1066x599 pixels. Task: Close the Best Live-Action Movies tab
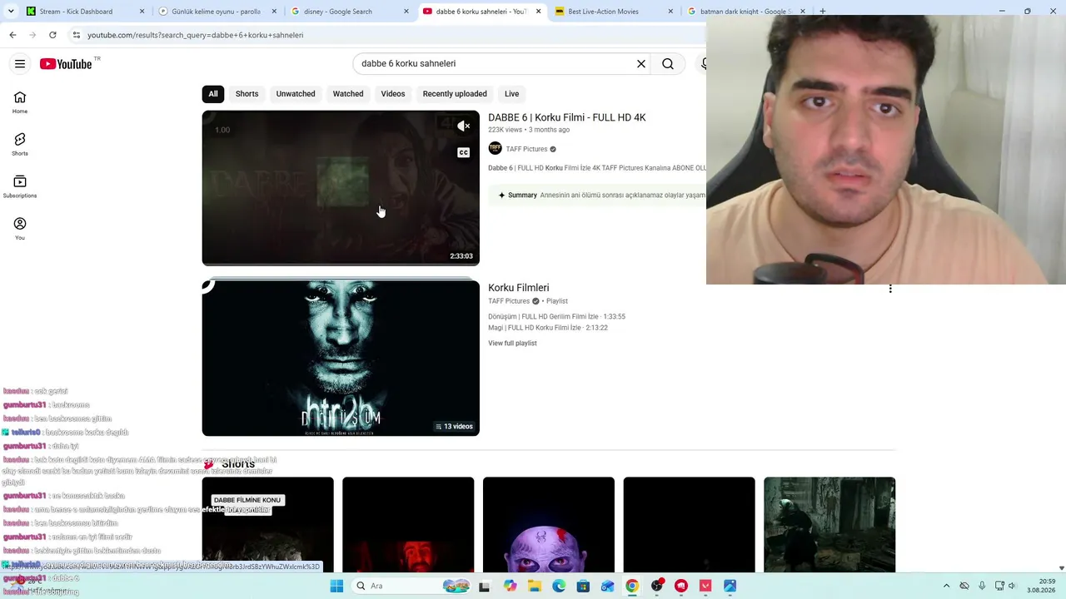click(x=670, y=12)
